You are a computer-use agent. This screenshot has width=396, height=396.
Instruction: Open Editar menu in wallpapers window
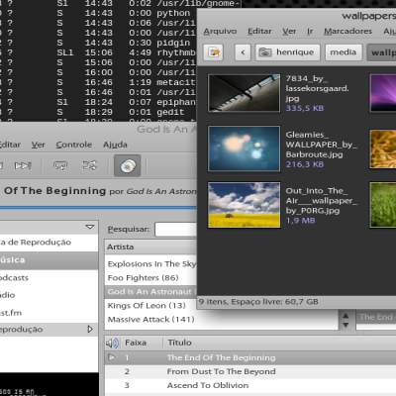[259, 32]
